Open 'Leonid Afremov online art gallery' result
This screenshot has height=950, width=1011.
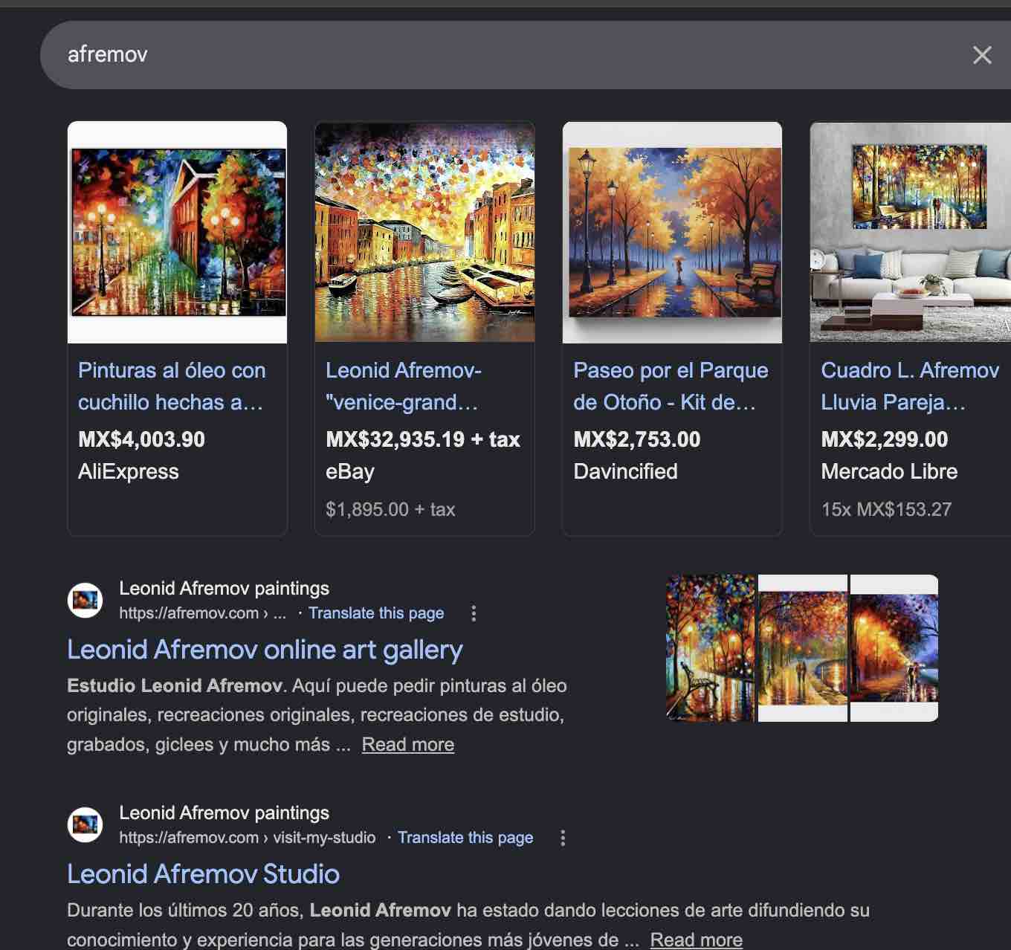(x=265, y=650)
